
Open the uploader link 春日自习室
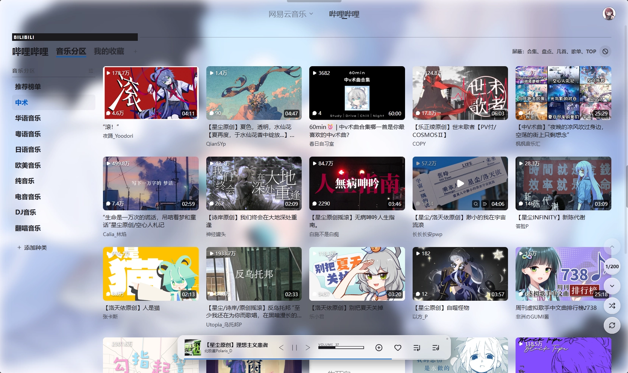pyautogui.click(x=322, y=144)
